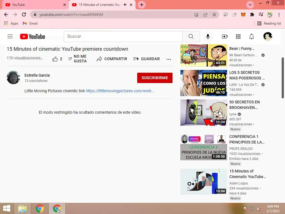Open the YouTube hamburger guide menu
Screen dimensions: 285x214
tap(10, 37)
